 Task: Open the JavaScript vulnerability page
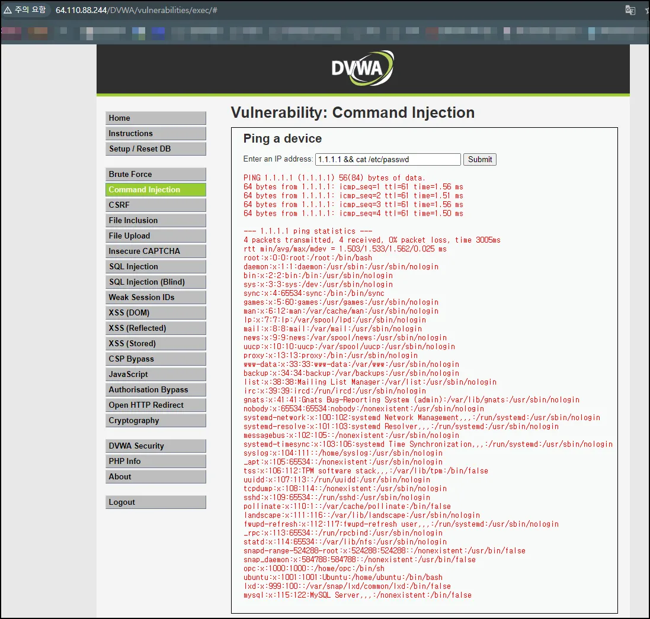(155, 374)
